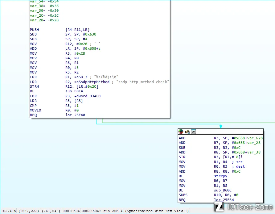Image resolution: width=275 pixels, height=214 pixels.
Task: Select the #0x630 immediate value
Action: tap(89, 34)
